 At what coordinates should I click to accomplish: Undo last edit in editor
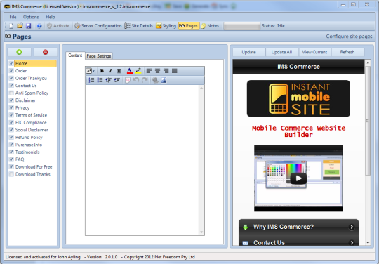click(136, 80)
